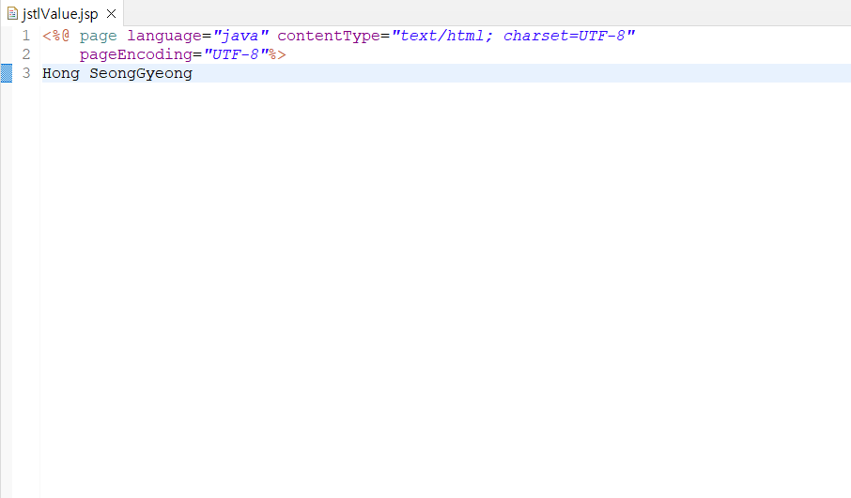Click the JSP file icon on the tab

[12, 13]
